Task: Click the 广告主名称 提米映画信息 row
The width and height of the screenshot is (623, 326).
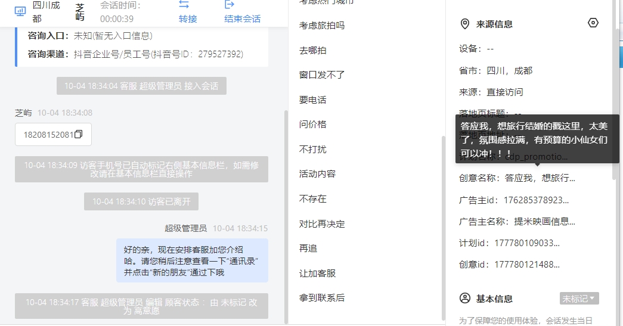Action: [x=517, y=222]
